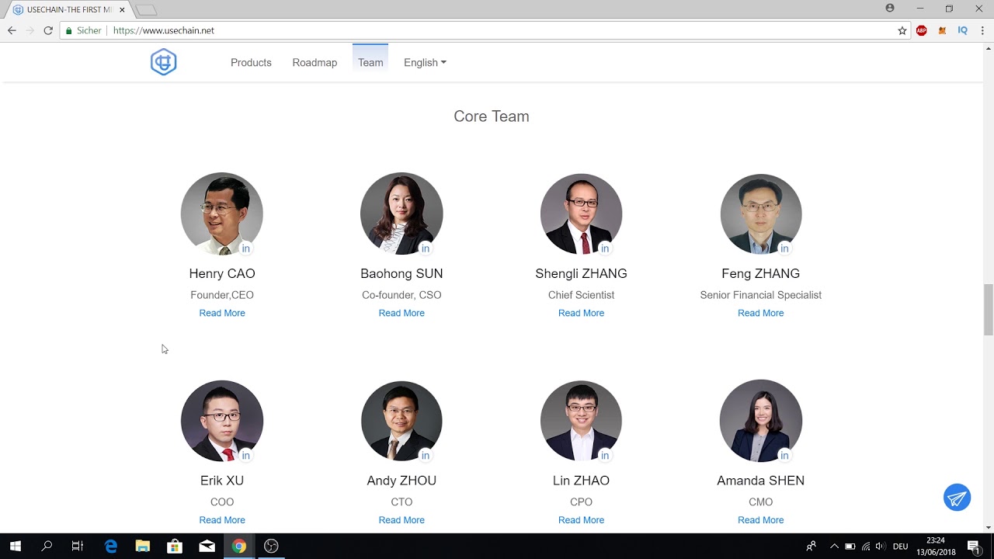Click the title Senior Financial Specialist
This screenshot has width=994, height=559.
click(761, 295)
